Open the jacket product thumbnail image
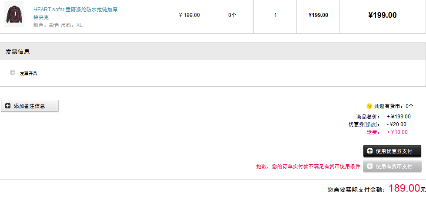 pyautogui.click(x=14, y=14)
